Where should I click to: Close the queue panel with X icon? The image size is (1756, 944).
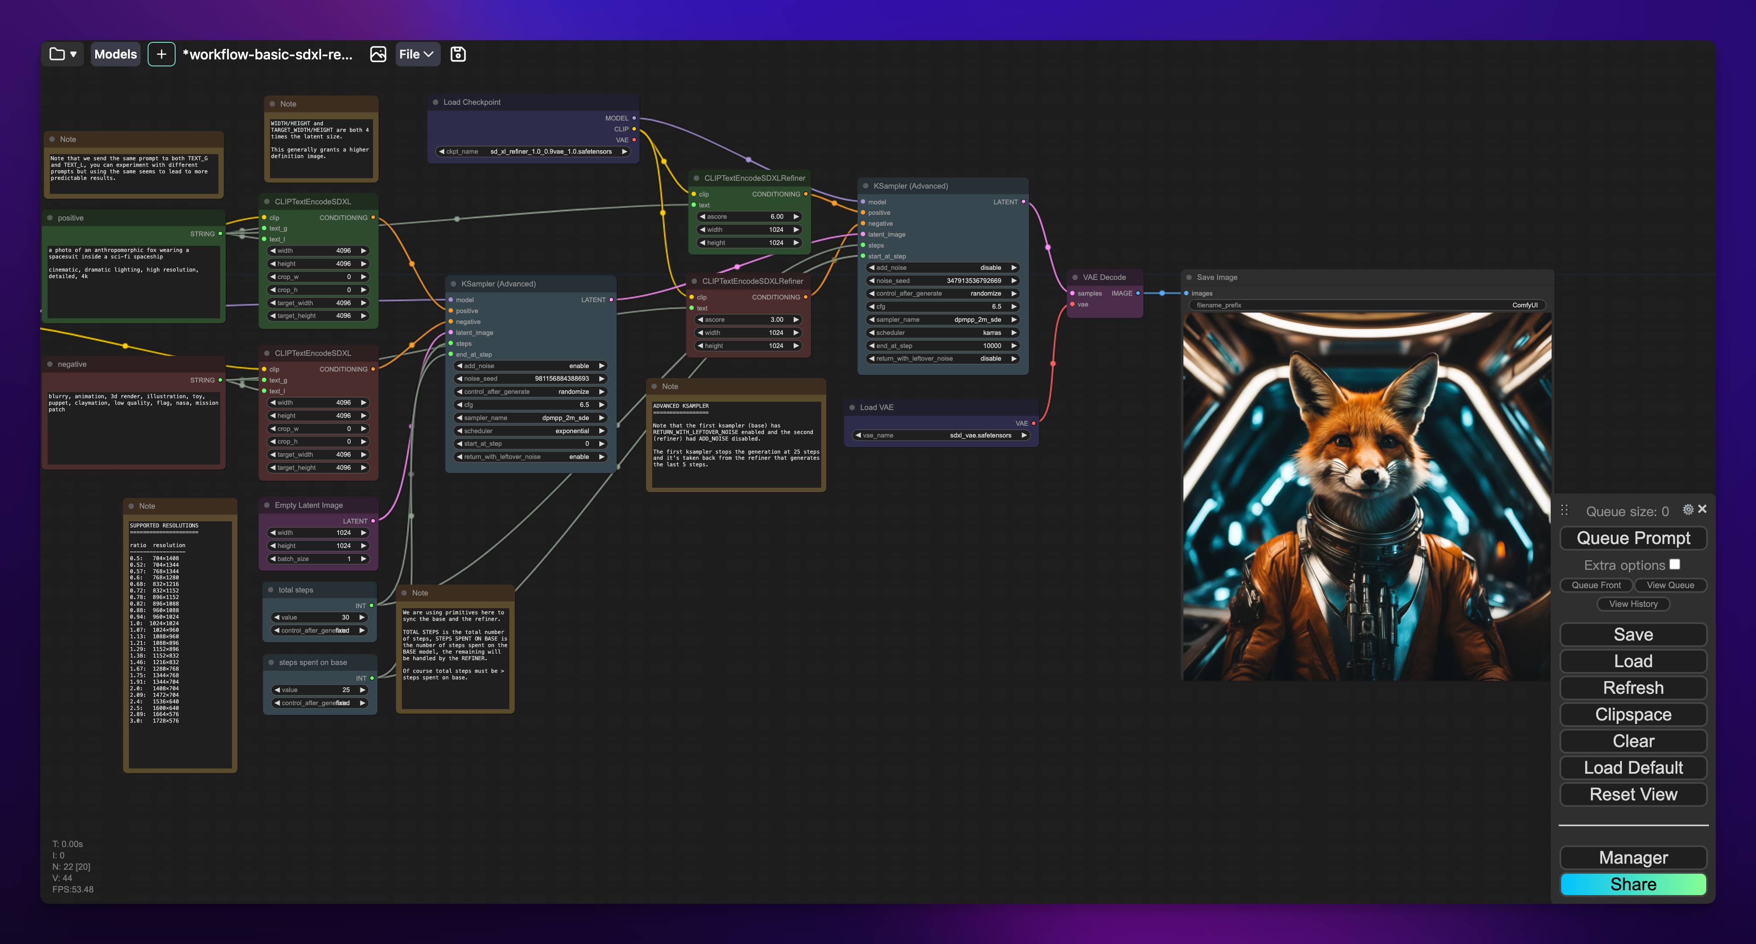(1702, 509)
